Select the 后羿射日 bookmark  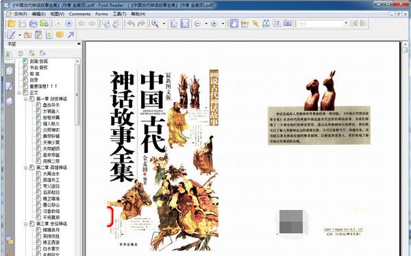point(51,192)
